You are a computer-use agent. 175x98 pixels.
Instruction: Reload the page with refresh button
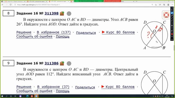pos(10,5)
